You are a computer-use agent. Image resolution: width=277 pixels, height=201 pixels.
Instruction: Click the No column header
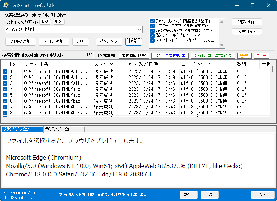tap(15, 64)
